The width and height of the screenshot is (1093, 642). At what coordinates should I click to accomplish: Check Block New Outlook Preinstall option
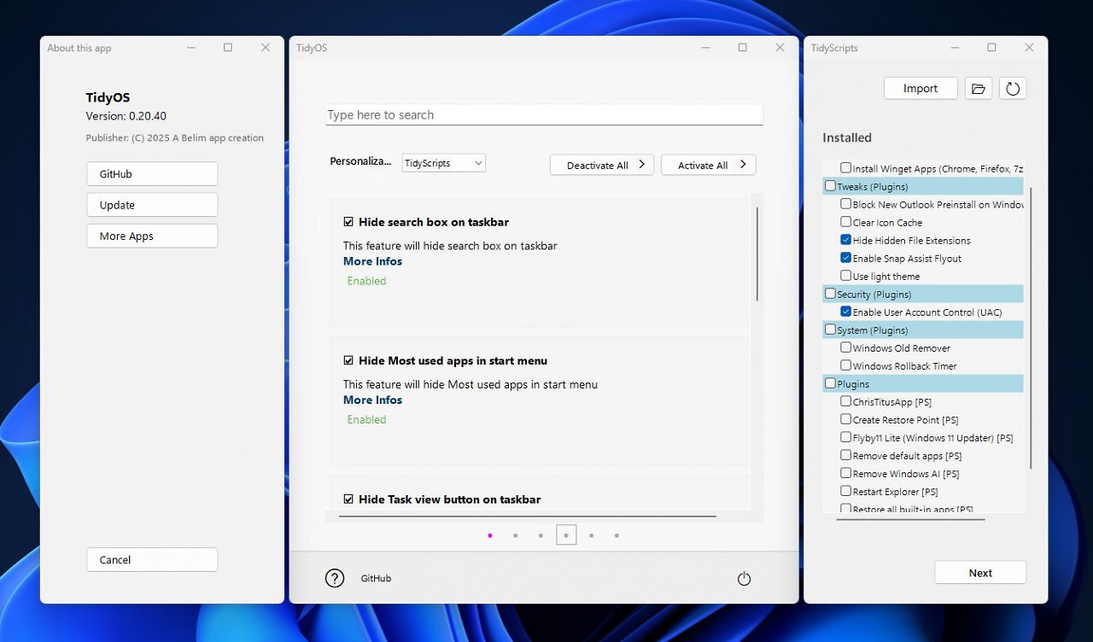tap(845, 204)
